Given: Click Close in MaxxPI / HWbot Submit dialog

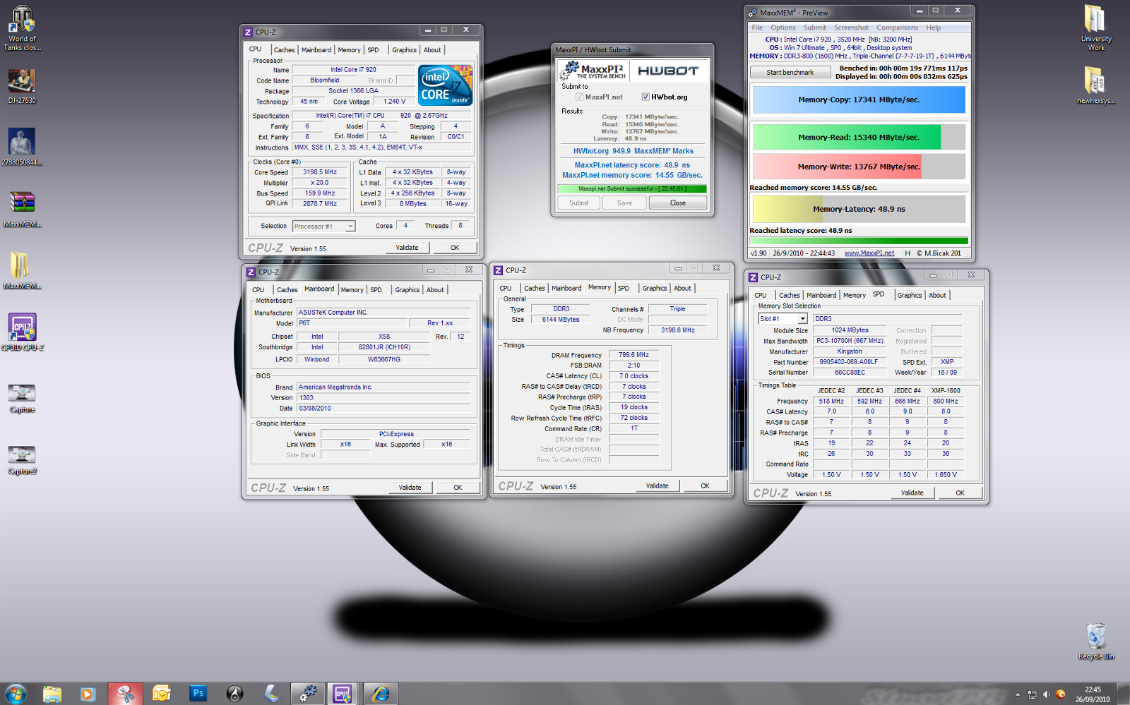Looking at the screenshot, I should (677, 203).
